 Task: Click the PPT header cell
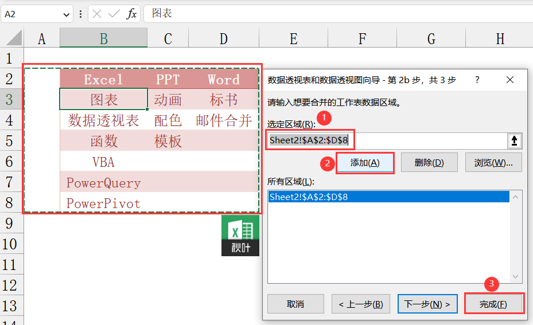168,79
